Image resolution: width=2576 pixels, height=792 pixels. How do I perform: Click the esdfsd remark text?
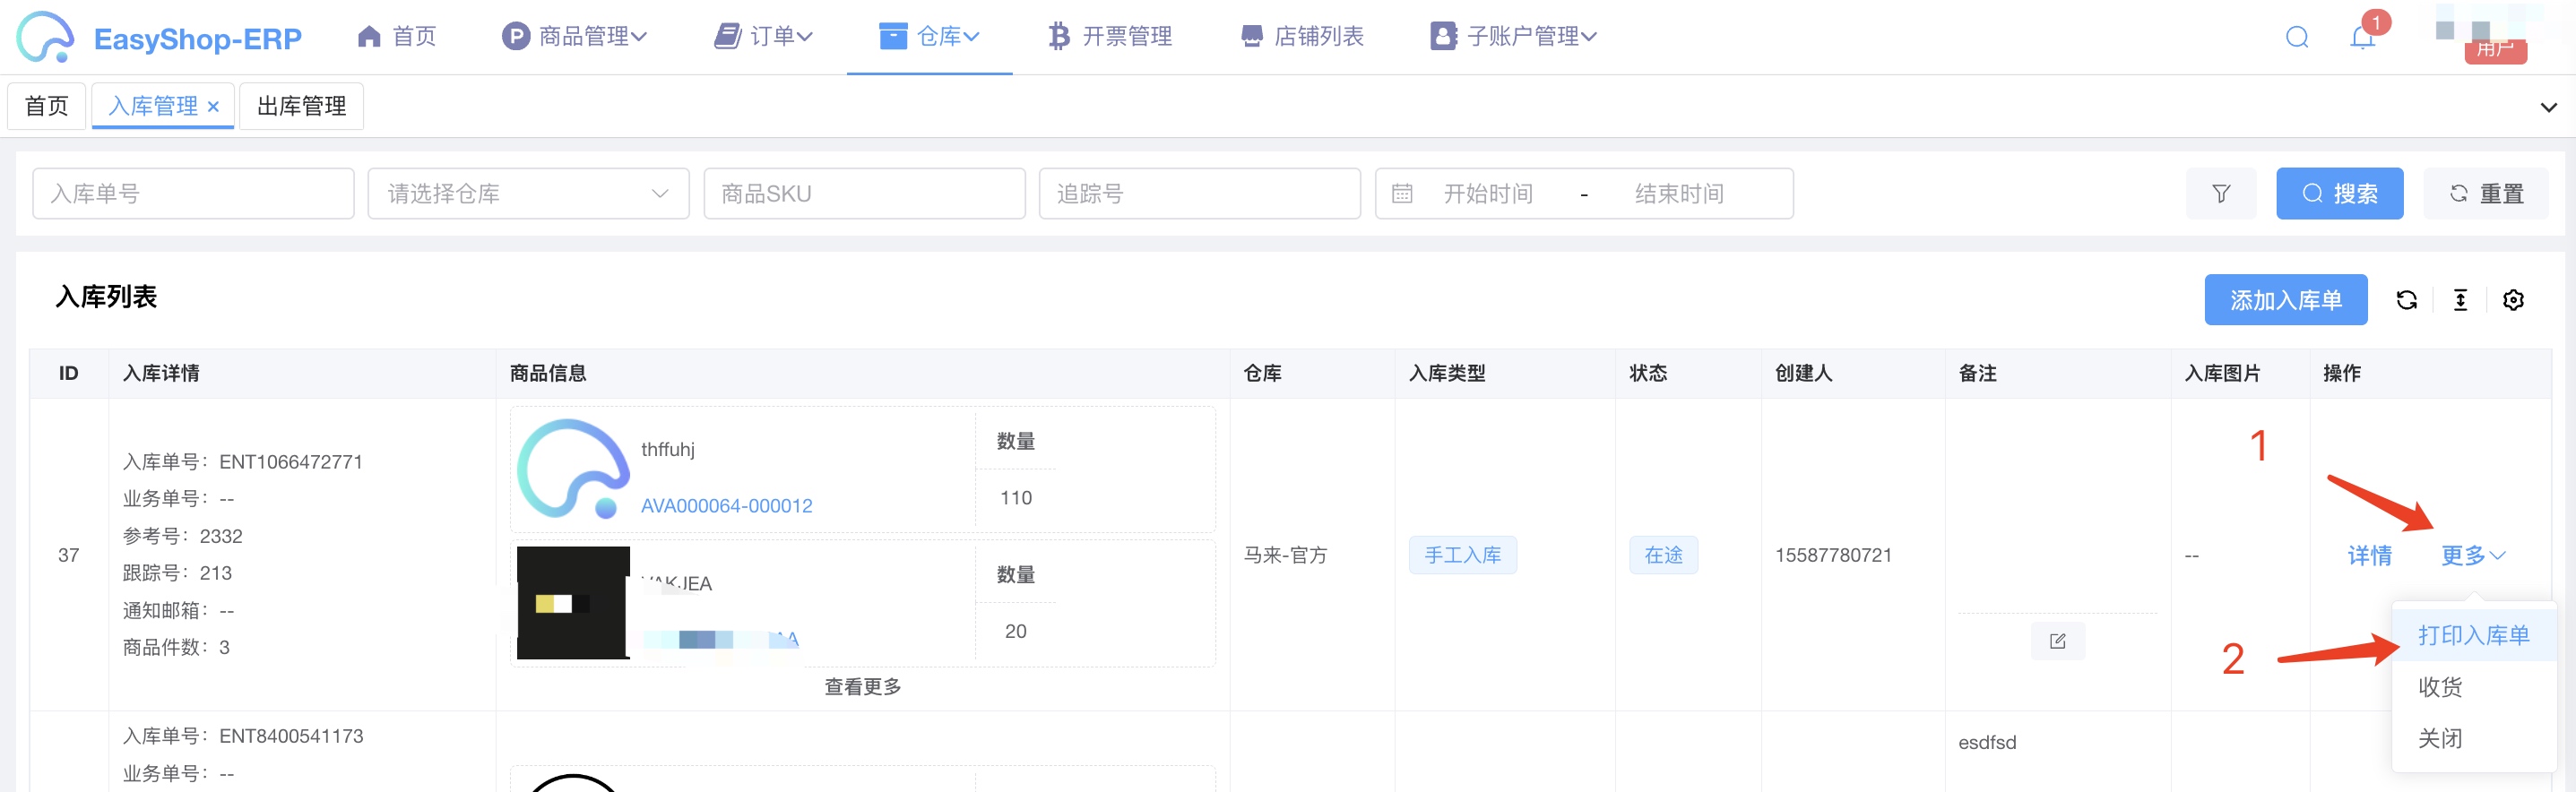click(1986, 743)
